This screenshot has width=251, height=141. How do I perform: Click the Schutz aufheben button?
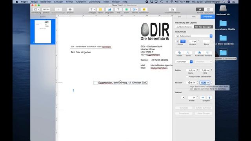(204, 108)
